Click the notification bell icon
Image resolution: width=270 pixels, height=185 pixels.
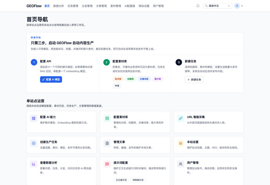click(198, 6)
